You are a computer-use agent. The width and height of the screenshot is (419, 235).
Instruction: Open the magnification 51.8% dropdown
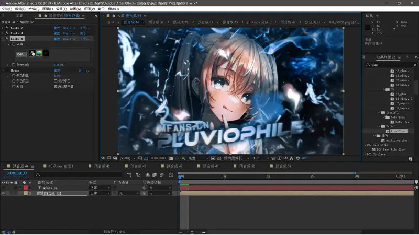127,158
